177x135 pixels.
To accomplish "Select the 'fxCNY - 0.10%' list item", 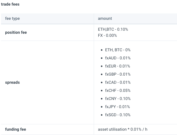I will click(118, 99).
